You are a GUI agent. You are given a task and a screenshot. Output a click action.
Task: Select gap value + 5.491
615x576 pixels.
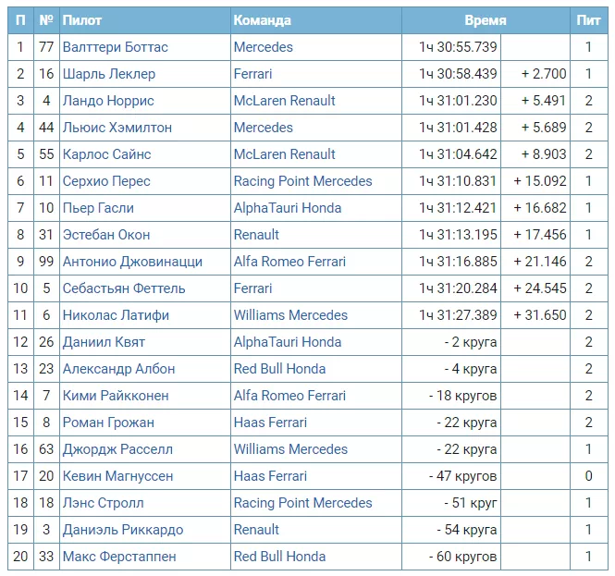544,101
